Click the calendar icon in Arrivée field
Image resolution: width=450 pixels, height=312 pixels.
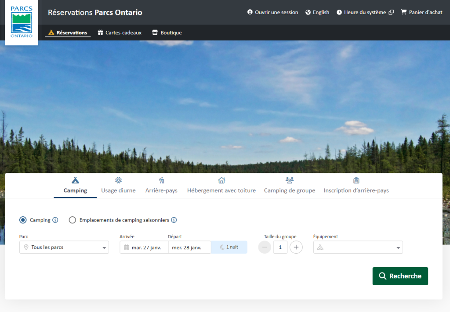[x=127, y=247]
